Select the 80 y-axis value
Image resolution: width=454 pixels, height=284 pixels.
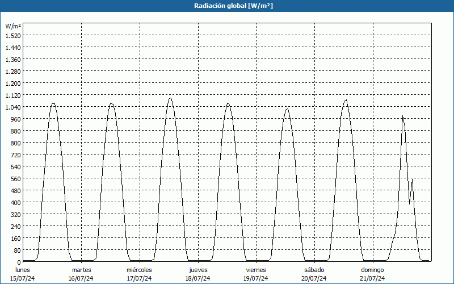click(18, 250)
